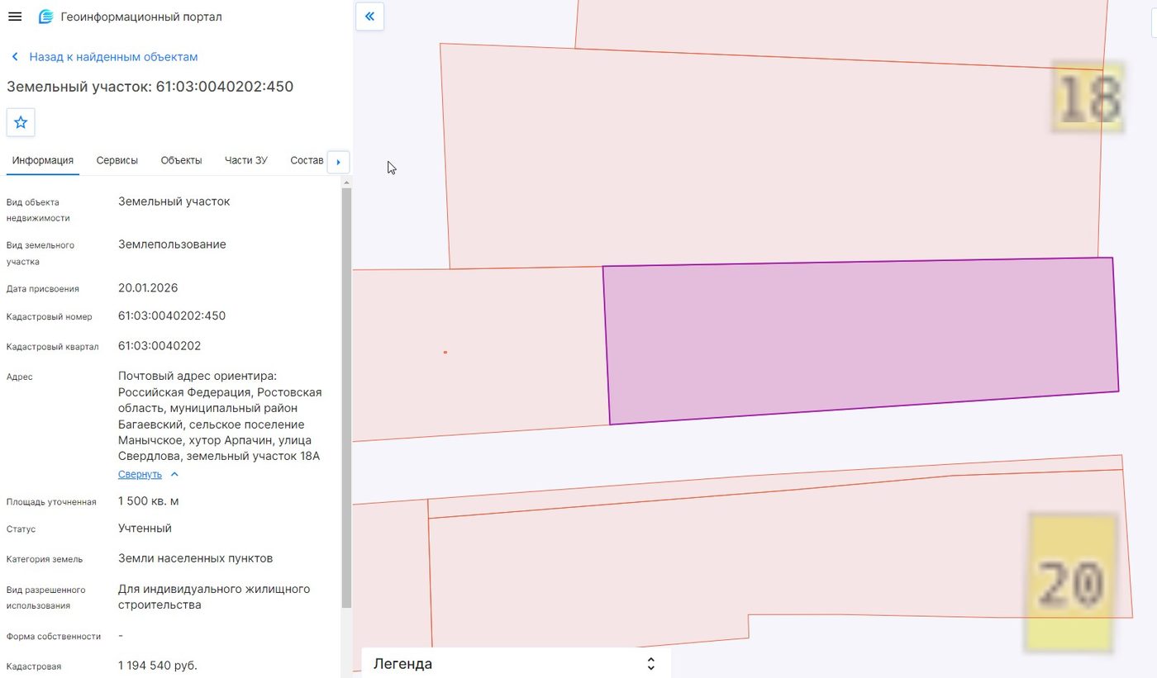Click the Геоинформационный портал logo icon

[46, 17]
